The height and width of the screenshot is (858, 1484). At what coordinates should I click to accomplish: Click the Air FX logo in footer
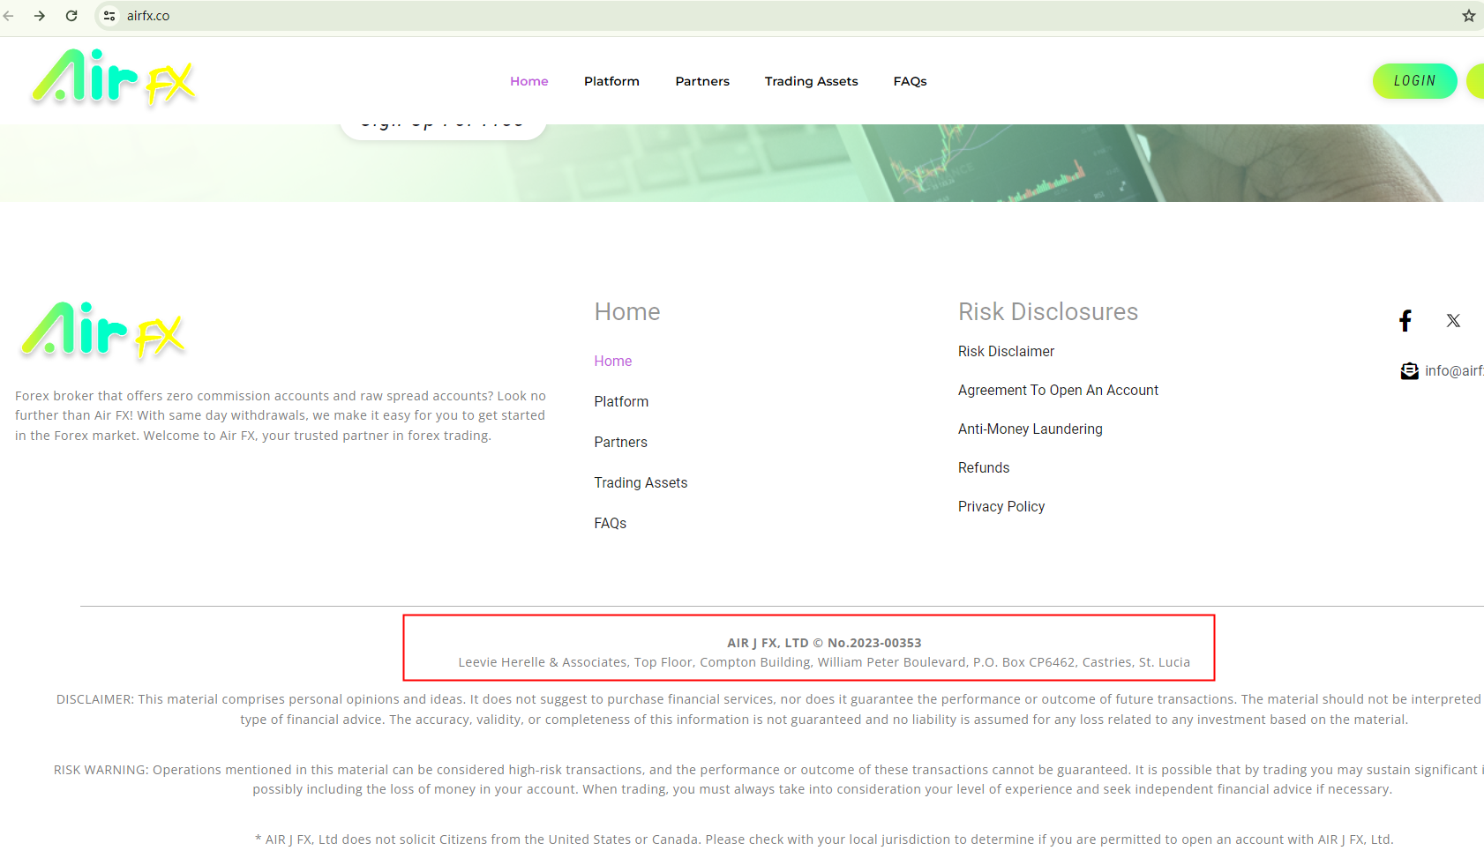(103, 331)
